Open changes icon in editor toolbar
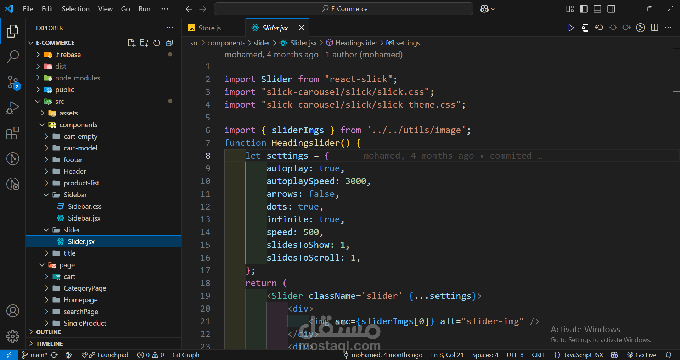680x360 pixels. pyautogui.click(x=585, y=28)
